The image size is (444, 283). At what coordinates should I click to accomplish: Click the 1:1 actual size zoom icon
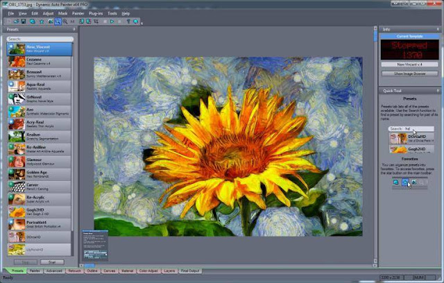[72, 22]
